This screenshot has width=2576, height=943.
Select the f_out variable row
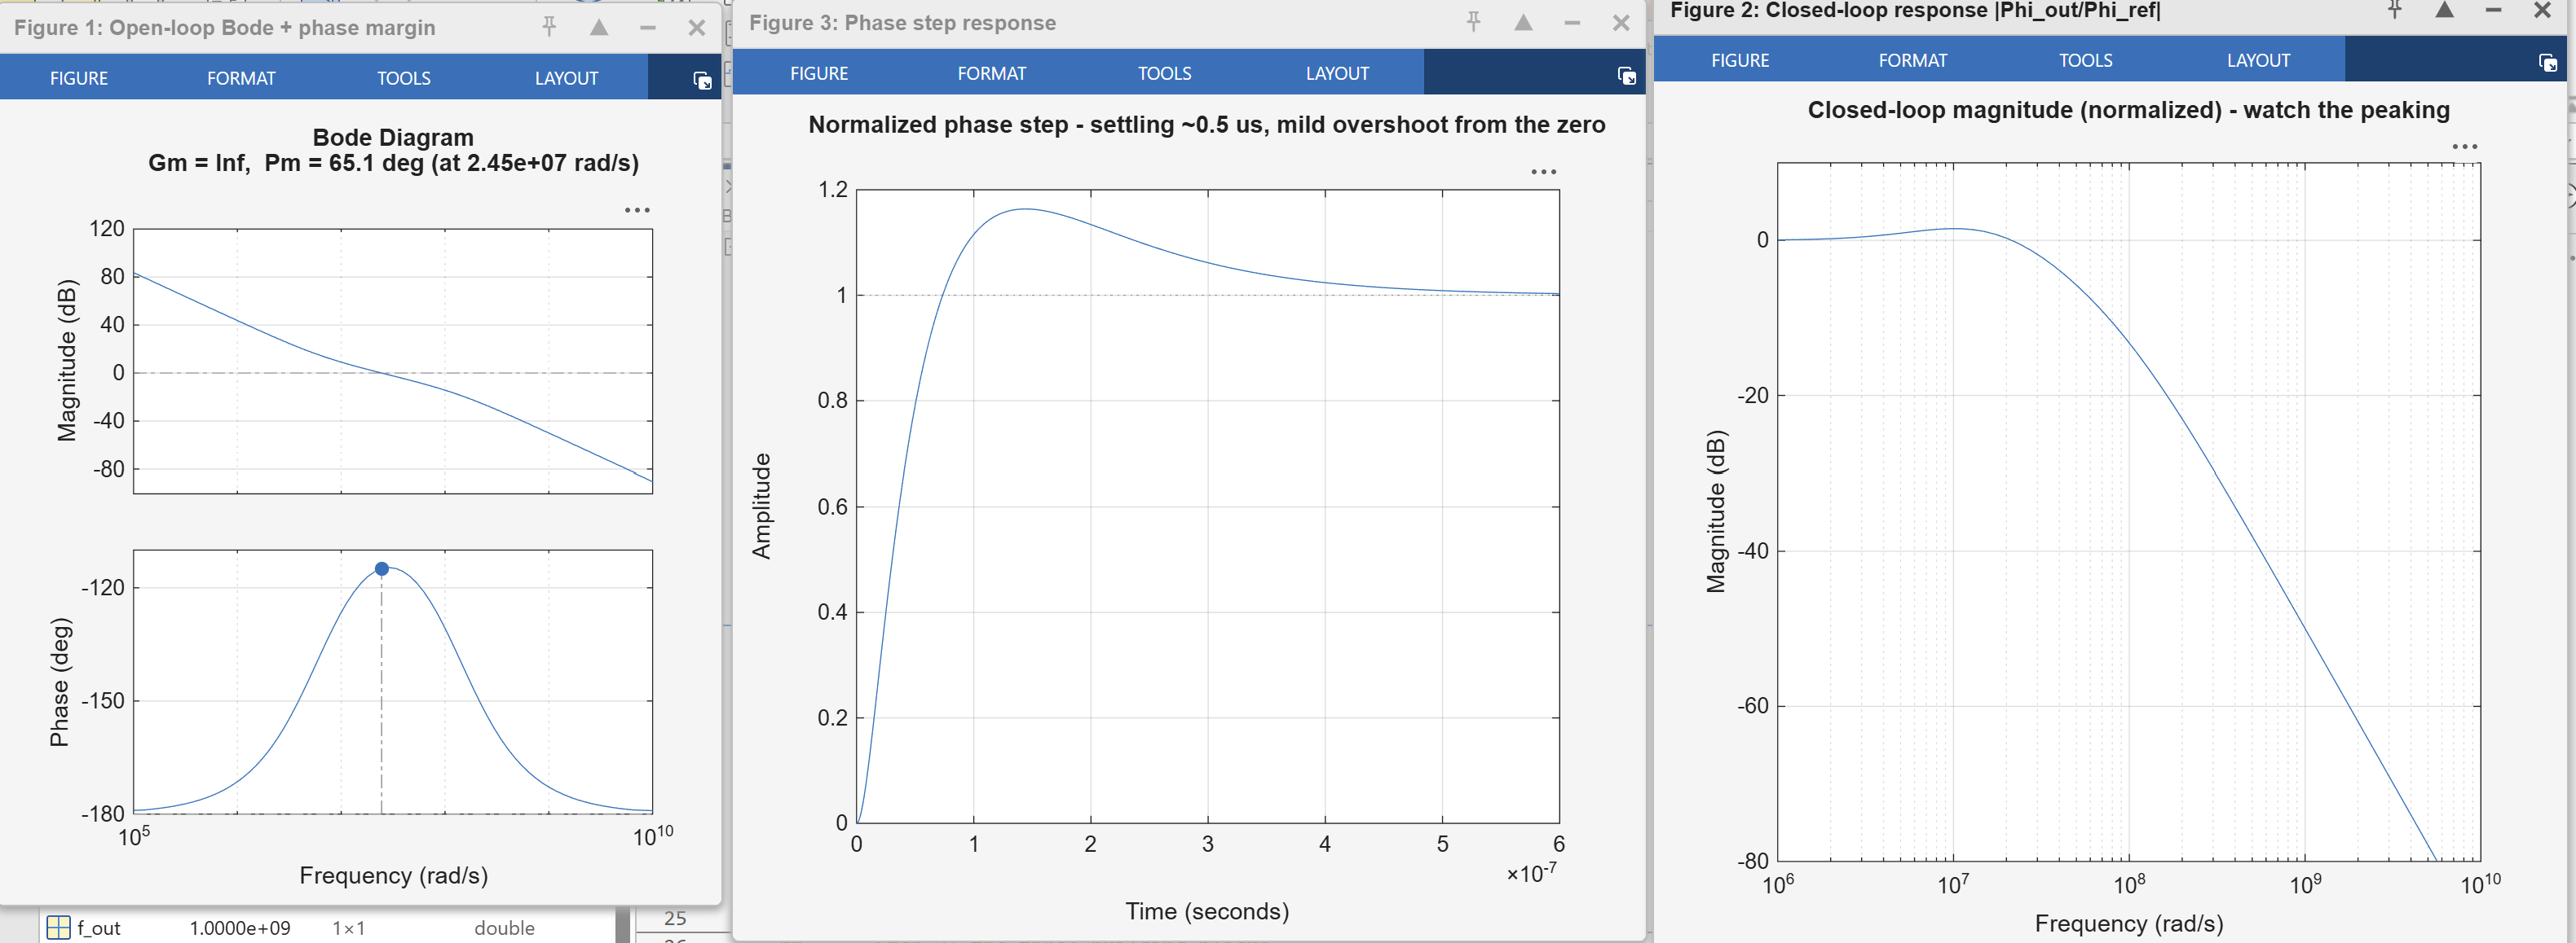[326, 927]
